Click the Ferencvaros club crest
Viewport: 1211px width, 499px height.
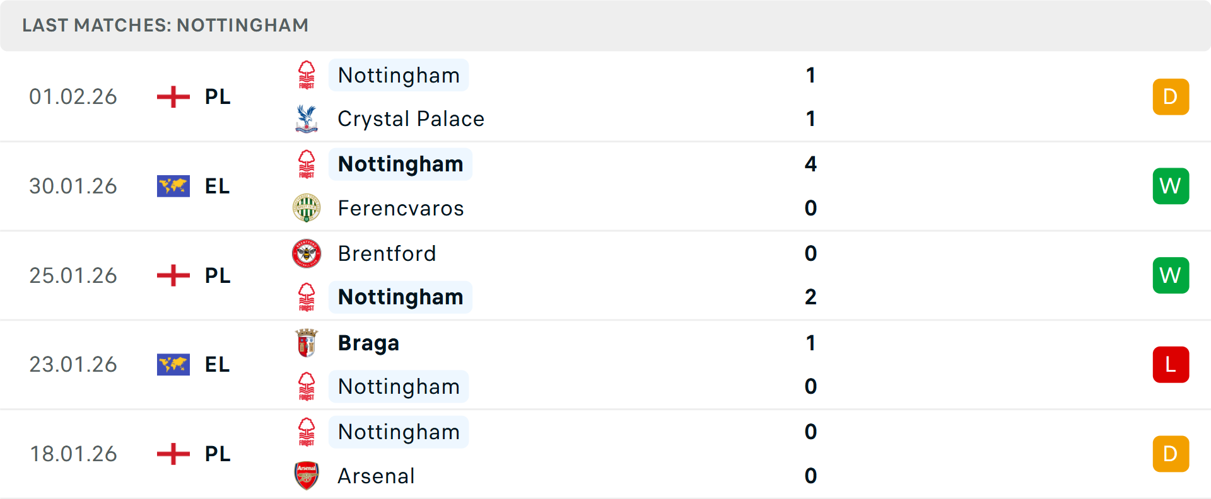coord(307,208)
